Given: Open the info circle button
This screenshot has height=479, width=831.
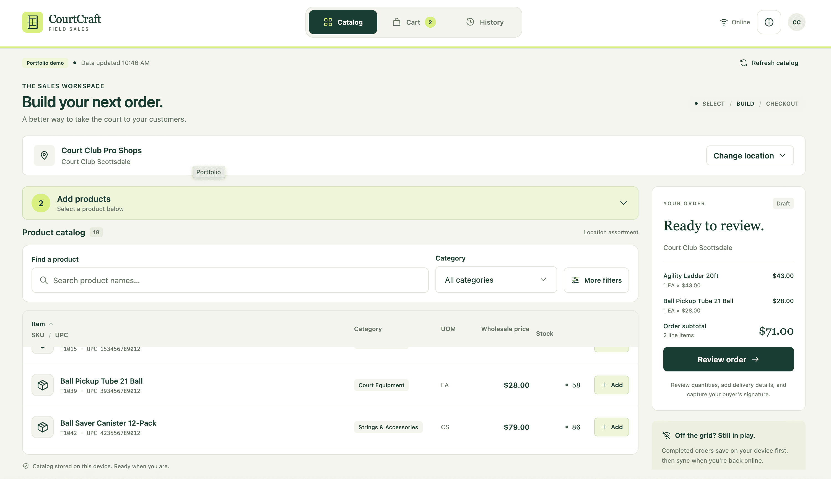Looking at the screenshot, I should (769, 22).
